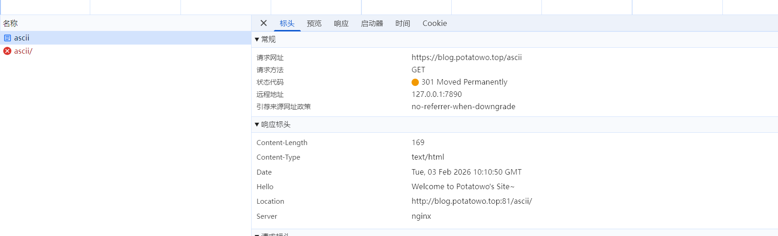Image resolution: width=778 pixels, height=236 pixels.
Task: Show the 时间 tab
Action: 402,24
